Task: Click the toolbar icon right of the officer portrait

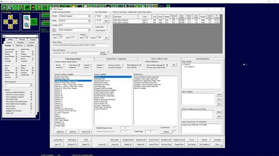Action: tap(39, 7)
